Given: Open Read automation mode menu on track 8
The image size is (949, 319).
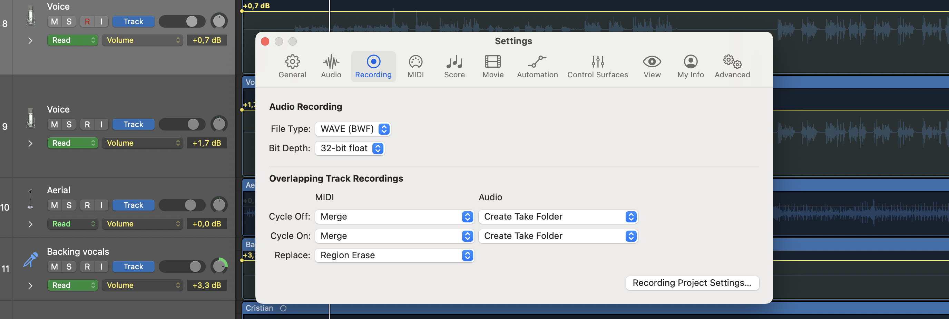Looking at the screenshot, I should tap(72, 40).
